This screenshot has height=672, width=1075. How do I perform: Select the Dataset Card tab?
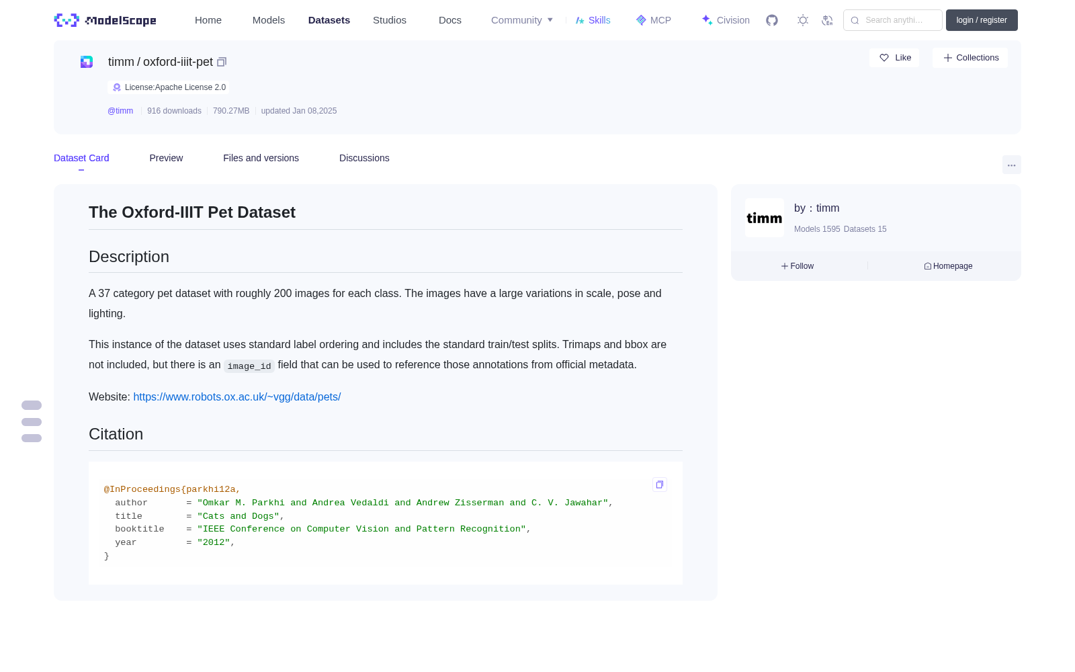pos(81,158)
